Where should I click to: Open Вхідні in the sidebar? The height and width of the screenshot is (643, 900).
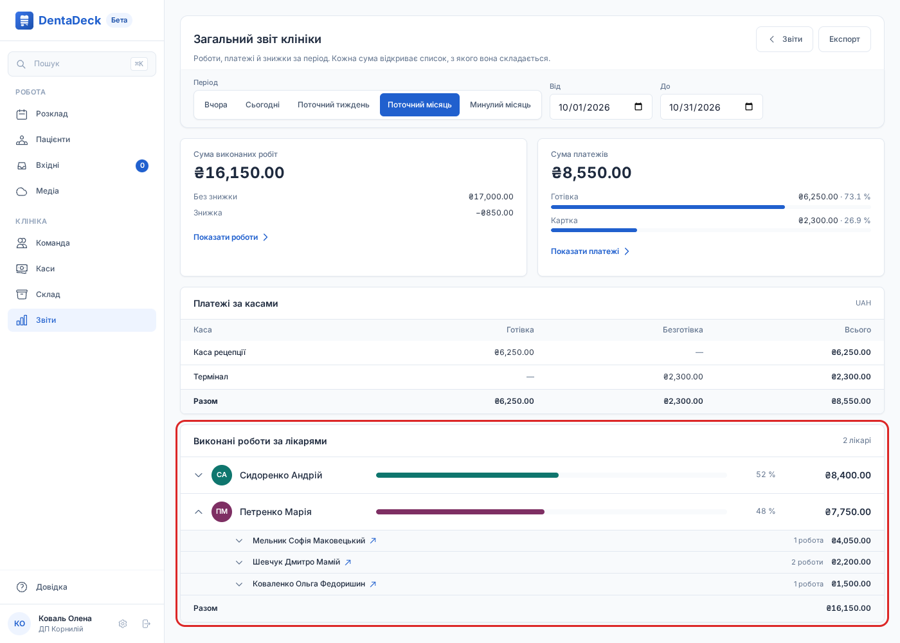coord(82,165)
